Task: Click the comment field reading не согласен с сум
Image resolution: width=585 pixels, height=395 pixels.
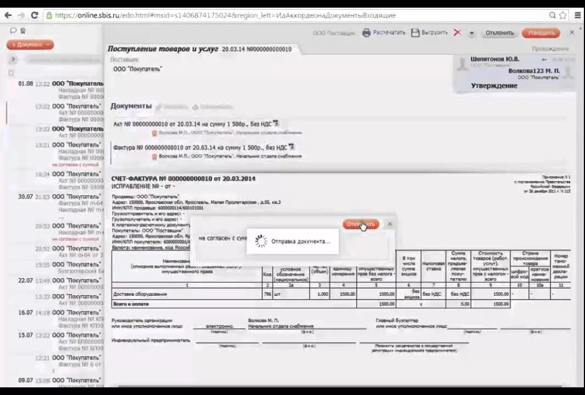Action: point(292,246)
